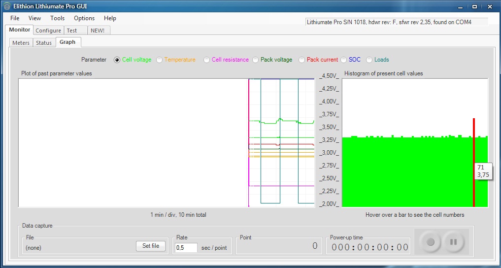Click the red cell 71 bar in histogram
The height and width of the screenshot is (268, 501).
(473, 163)
